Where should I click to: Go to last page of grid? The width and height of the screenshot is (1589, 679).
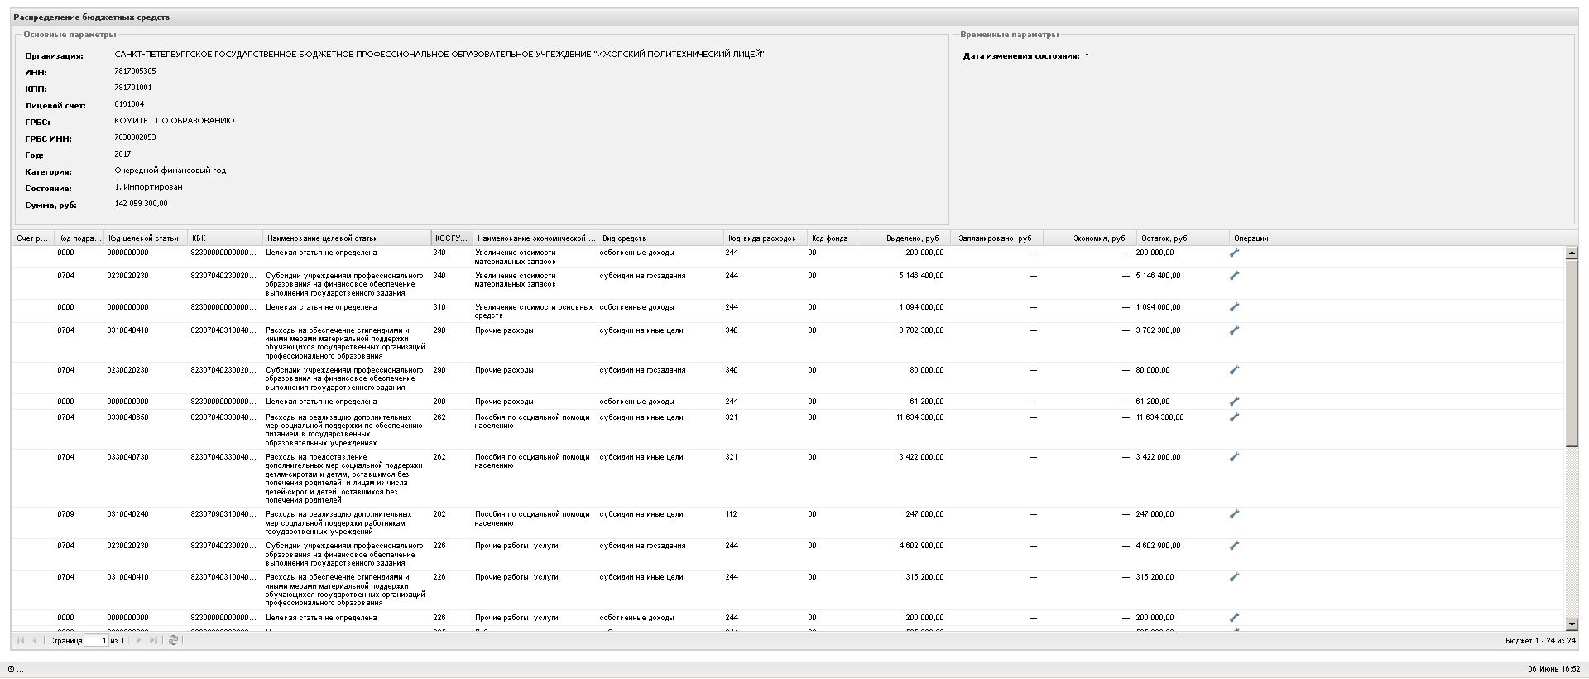153,640
